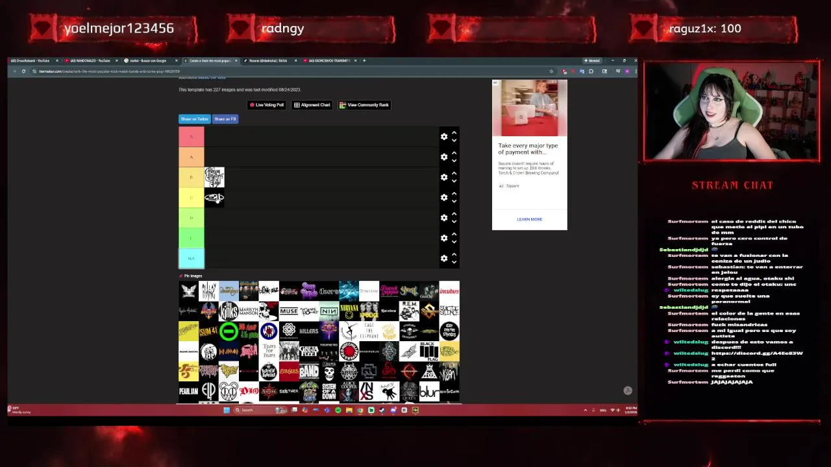Click Share on FB button
The width and height of the screenshot is (831, 467).
point(225,119)
